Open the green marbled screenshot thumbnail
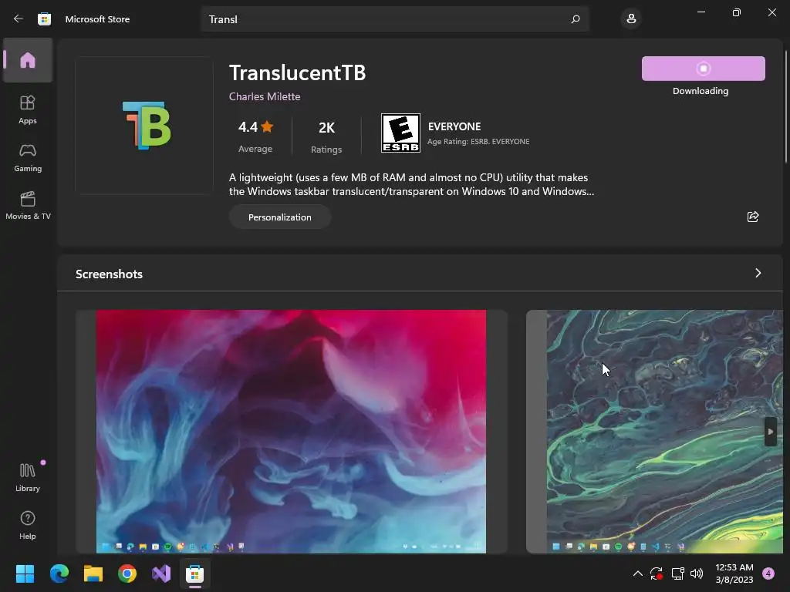 654,432
